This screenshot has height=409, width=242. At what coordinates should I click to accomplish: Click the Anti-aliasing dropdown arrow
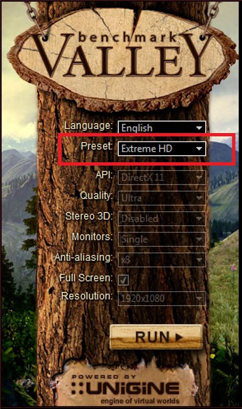pyautogui.click(x=199, y=260)
